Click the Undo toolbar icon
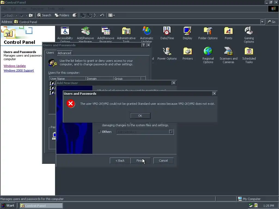 click(102, 15)
